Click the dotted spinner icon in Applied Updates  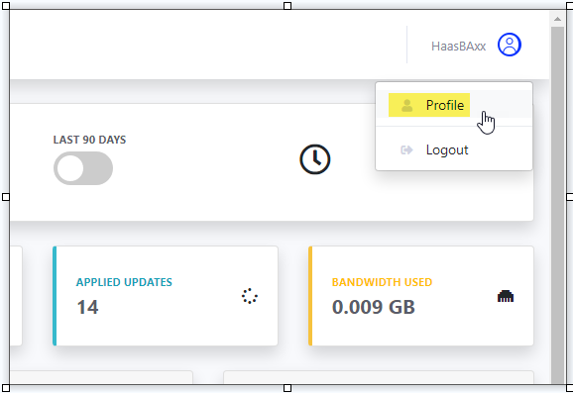(x=250, y=296)
